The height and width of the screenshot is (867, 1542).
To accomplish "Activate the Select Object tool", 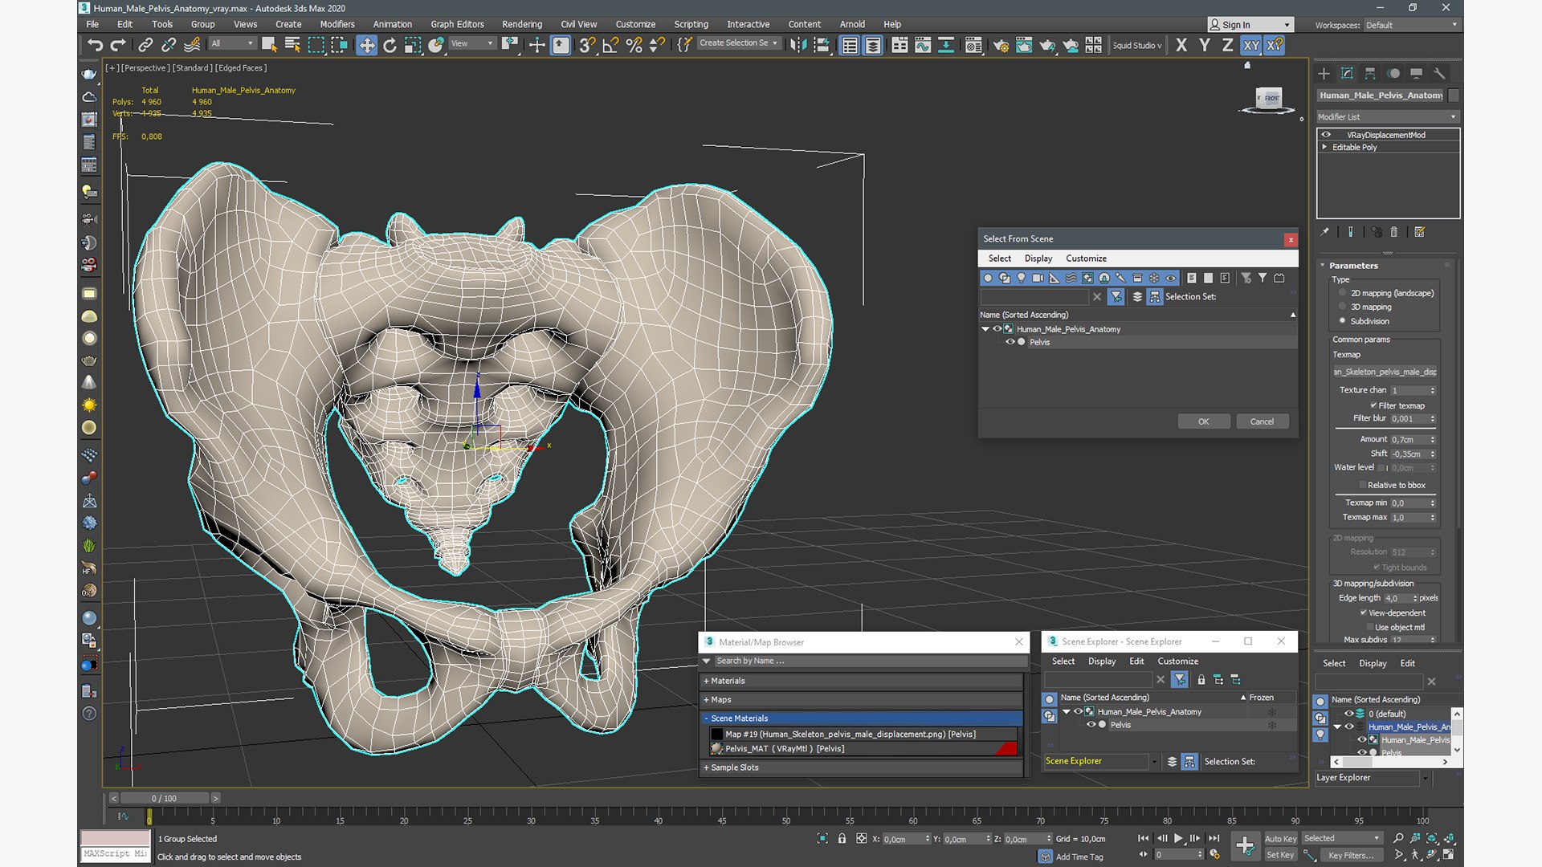I will (x=270, y=45).
